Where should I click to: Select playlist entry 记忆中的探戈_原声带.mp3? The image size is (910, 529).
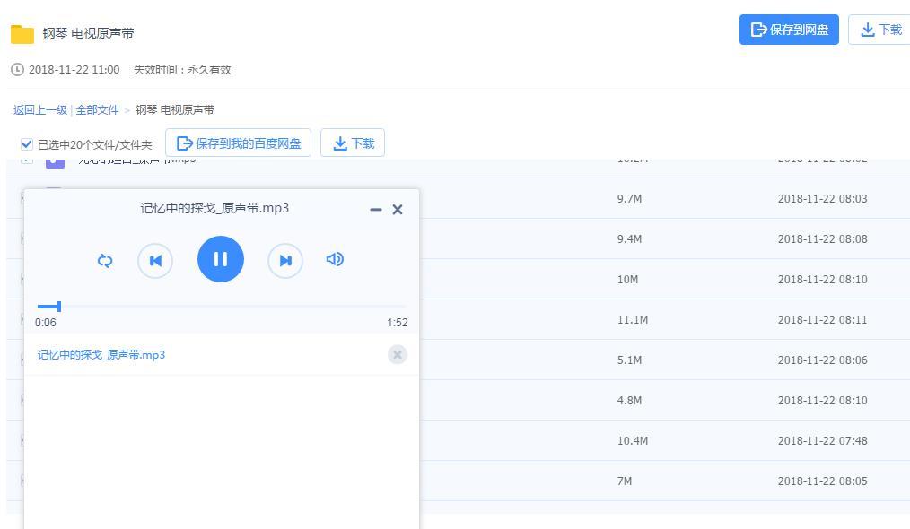pos(101,354)
